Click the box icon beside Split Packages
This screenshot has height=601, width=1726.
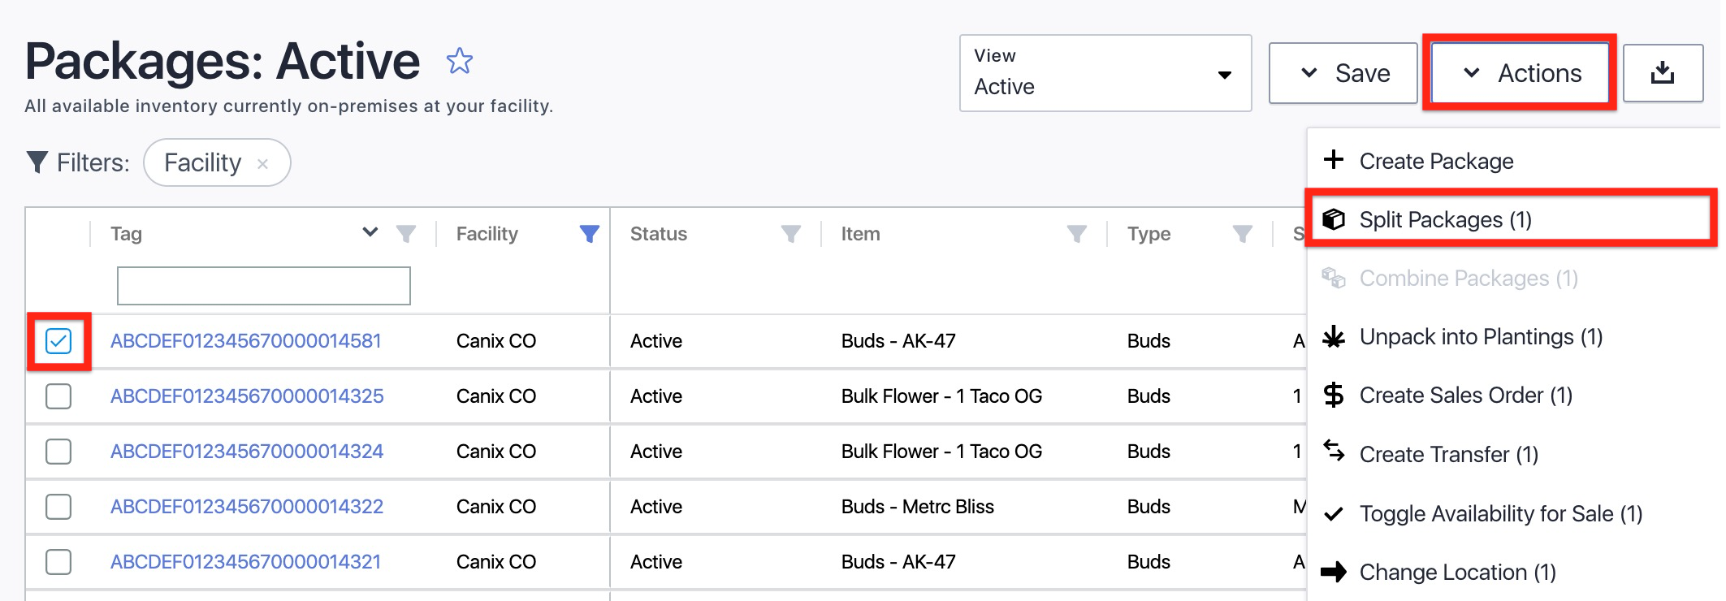click(x=1334, y=219)
